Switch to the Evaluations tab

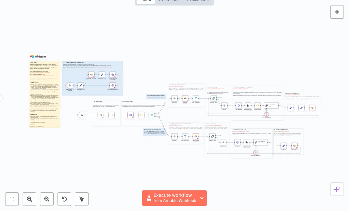tap(197, 1)
